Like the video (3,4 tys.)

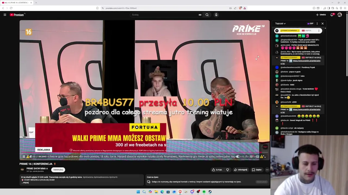217,170
